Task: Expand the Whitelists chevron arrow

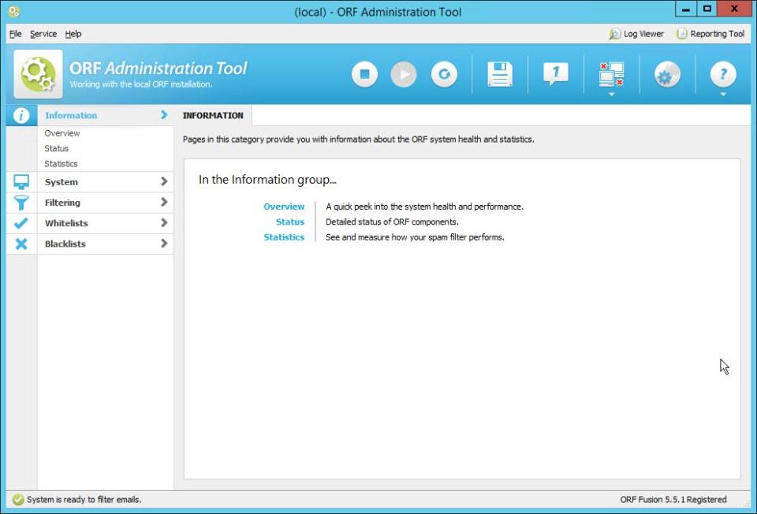Action: pyautogui.click(x=164, y=223)
